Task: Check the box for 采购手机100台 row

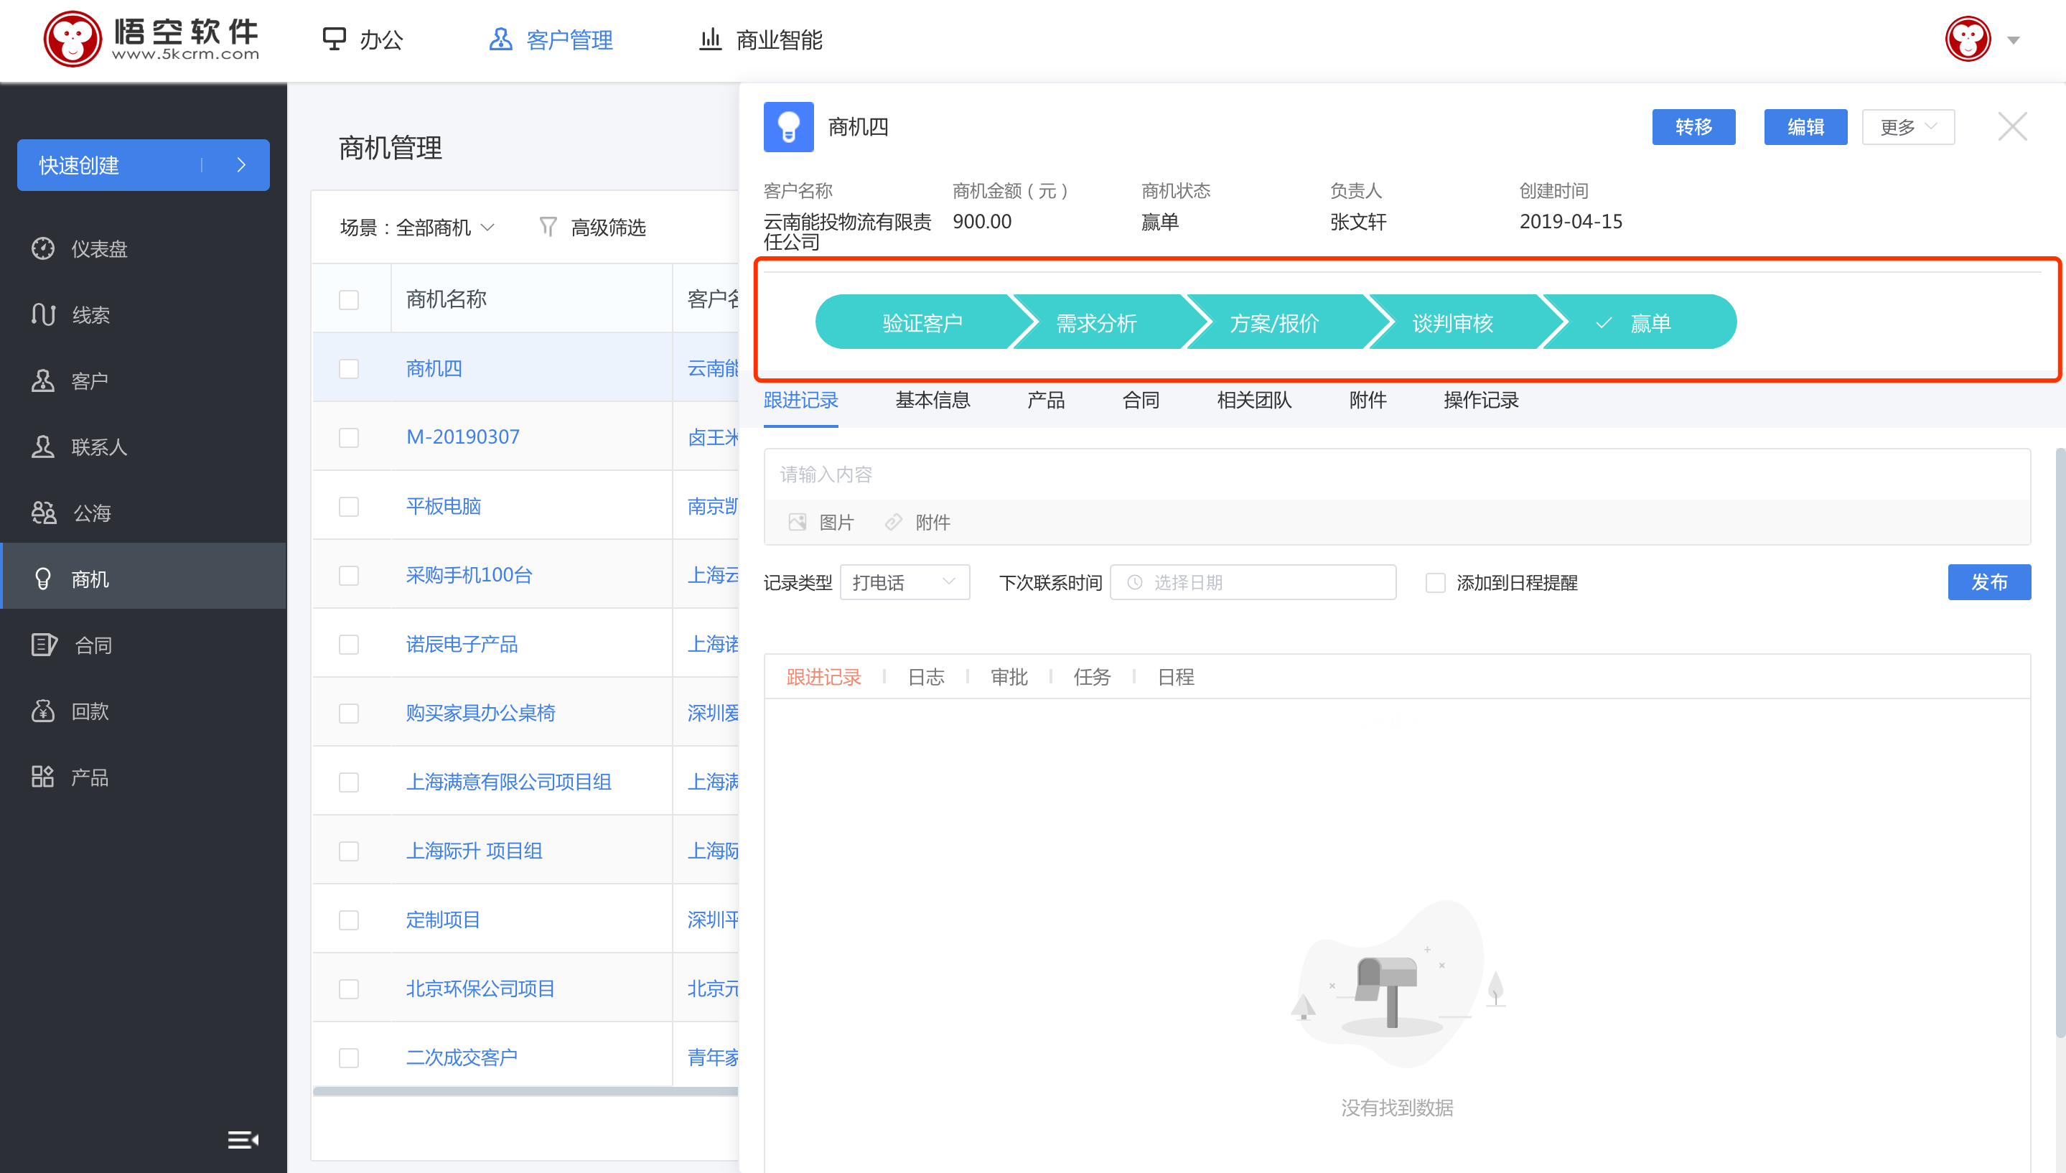Action: coord(349,575)
